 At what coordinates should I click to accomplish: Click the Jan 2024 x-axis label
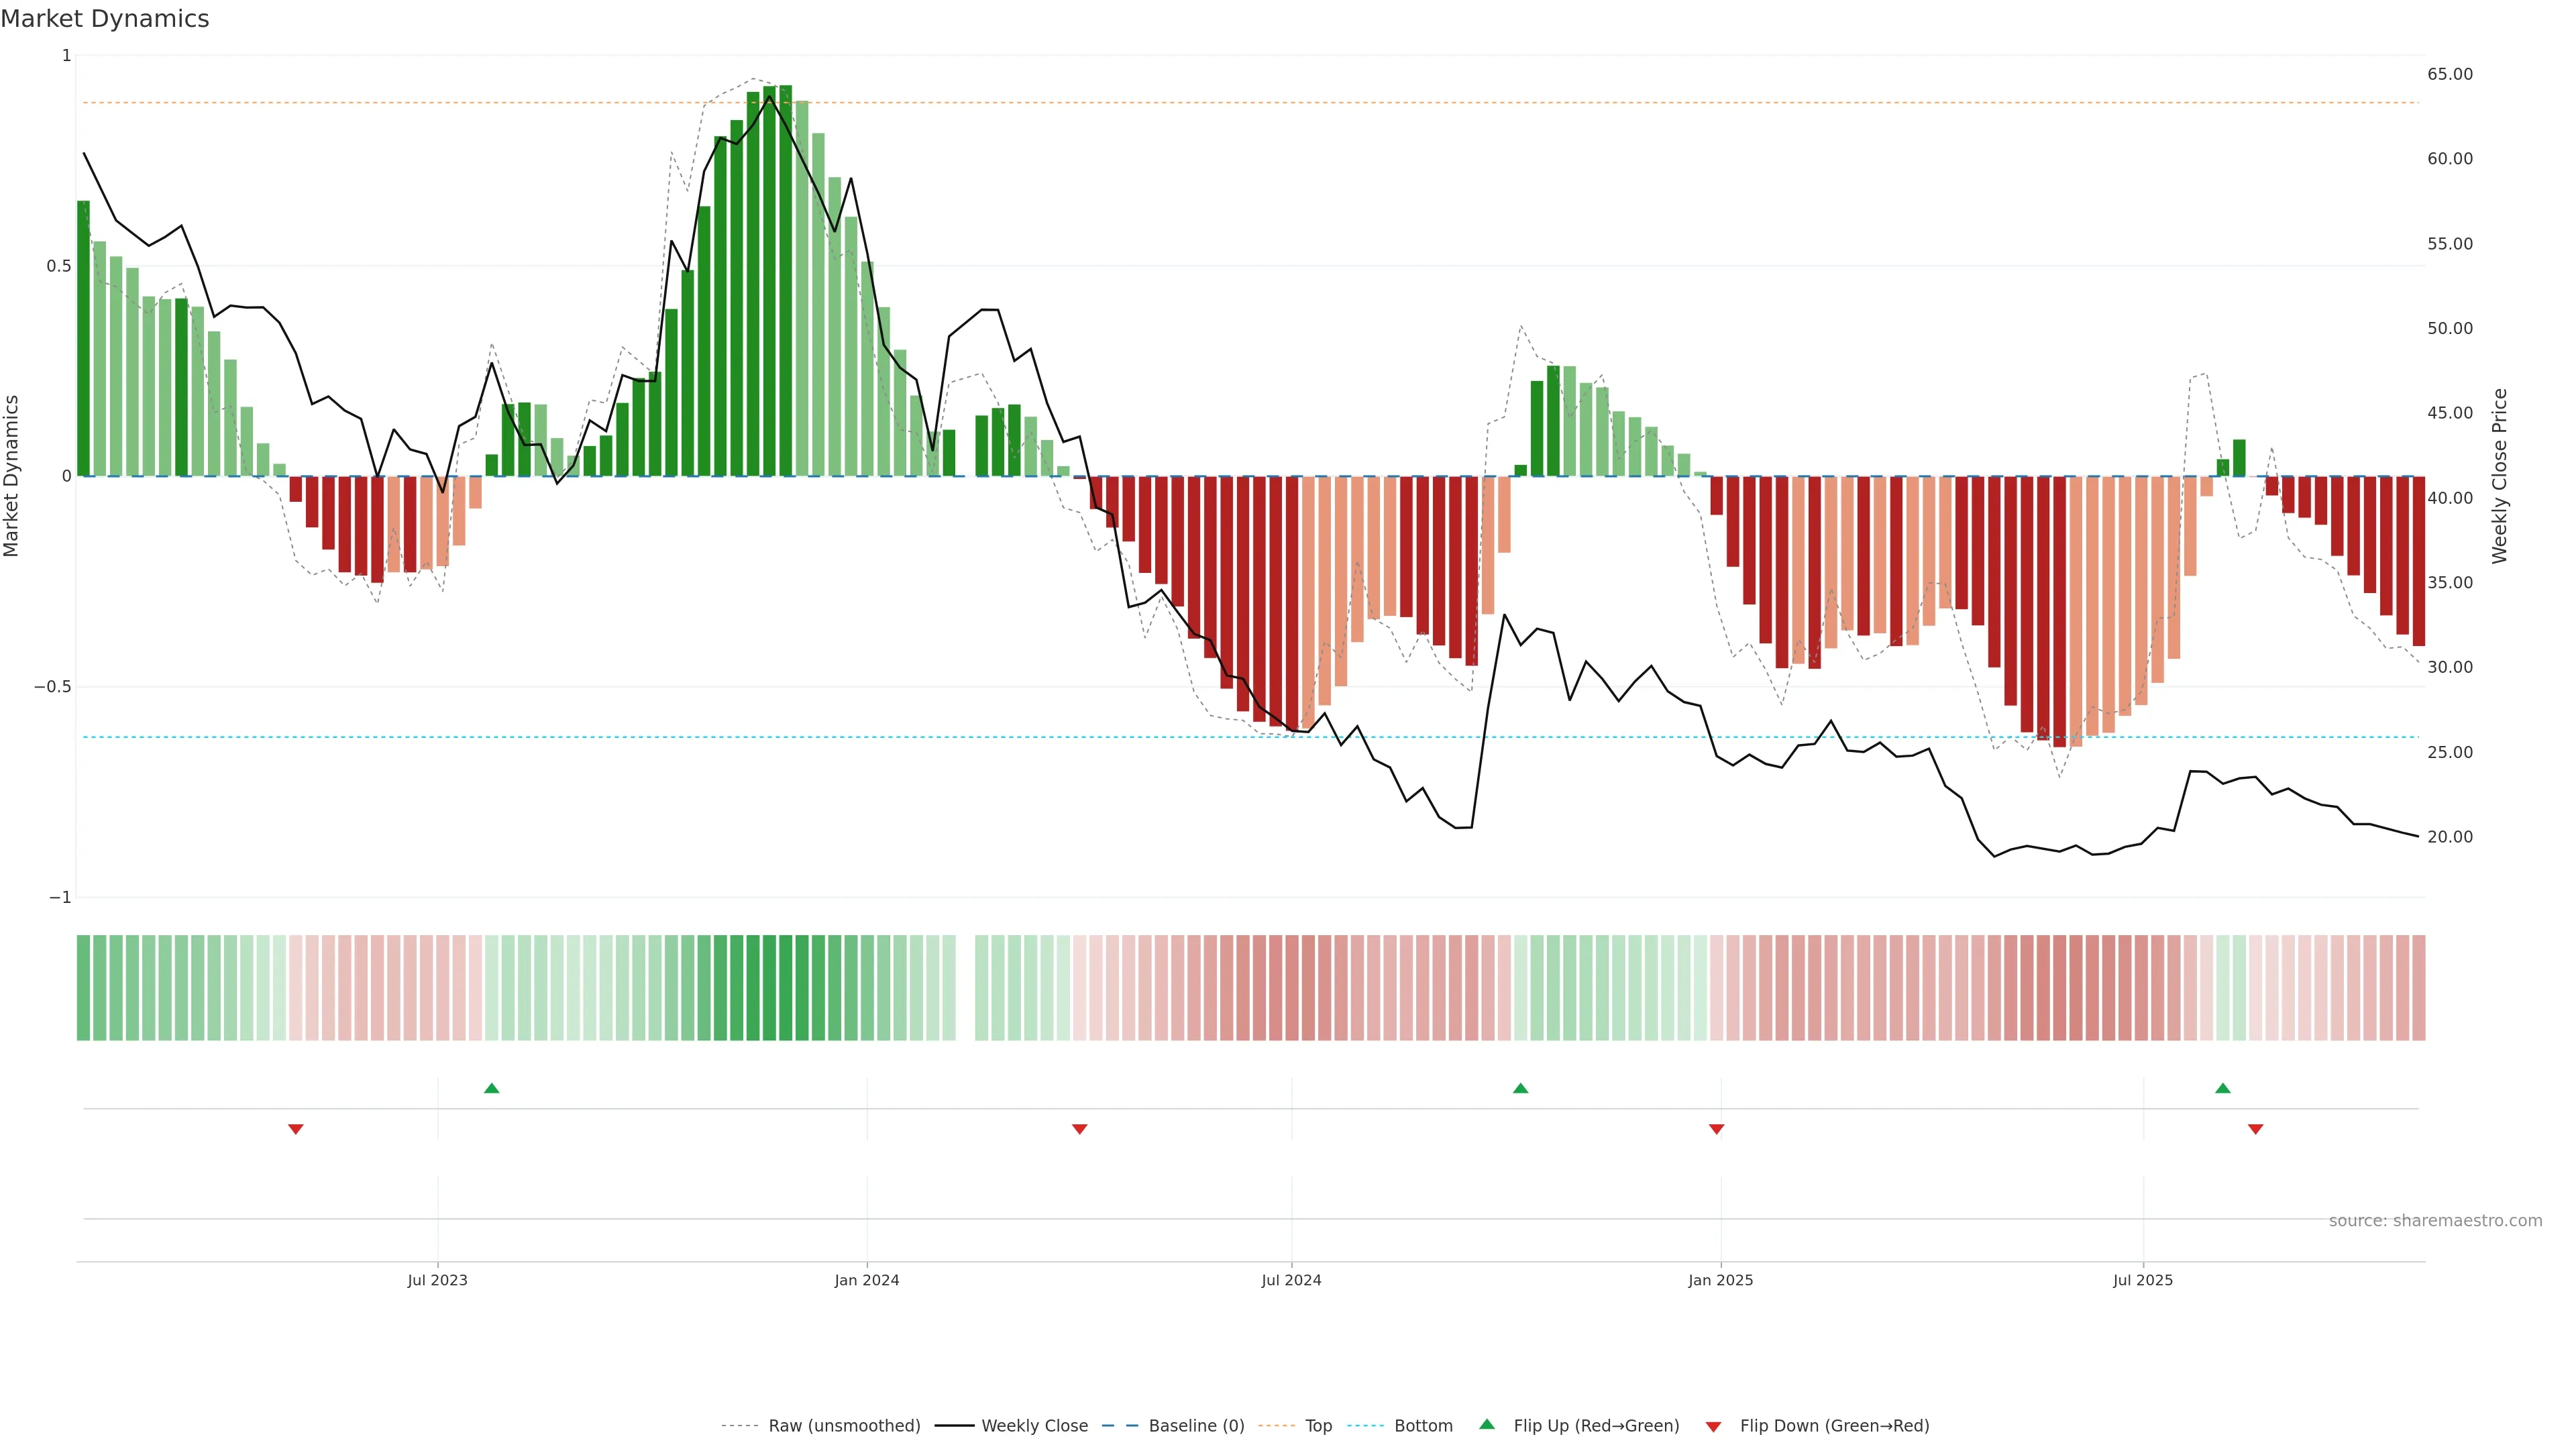tap(866, 1280)
